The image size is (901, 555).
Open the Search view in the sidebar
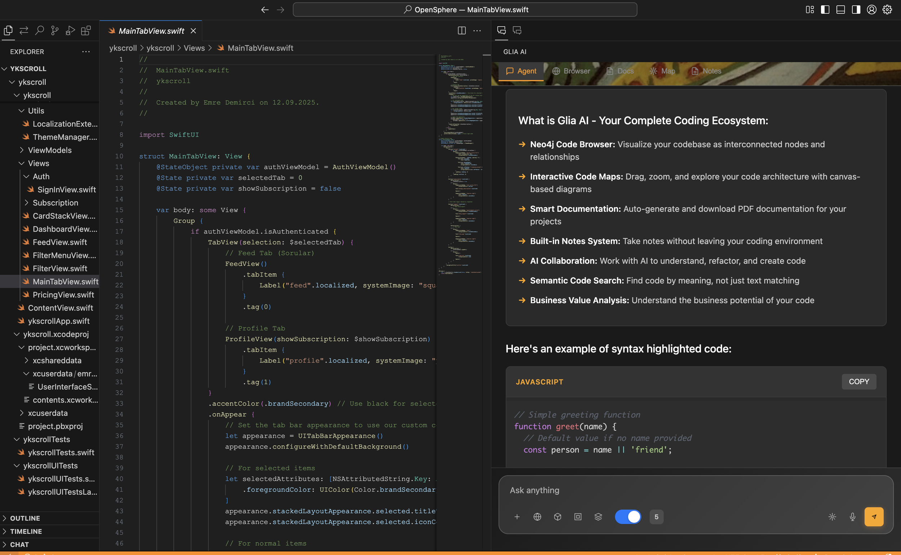(x=39, y=30)
